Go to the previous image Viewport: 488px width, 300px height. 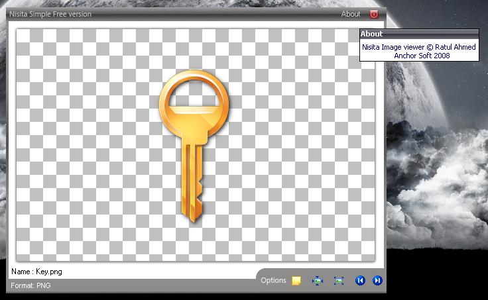360,281
